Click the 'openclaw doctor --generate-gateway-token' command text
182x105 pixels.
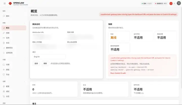[128, 70]
